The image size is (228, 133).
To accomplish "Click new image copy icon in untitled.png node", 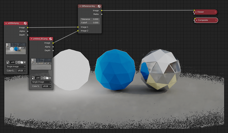I will (19, 62).
